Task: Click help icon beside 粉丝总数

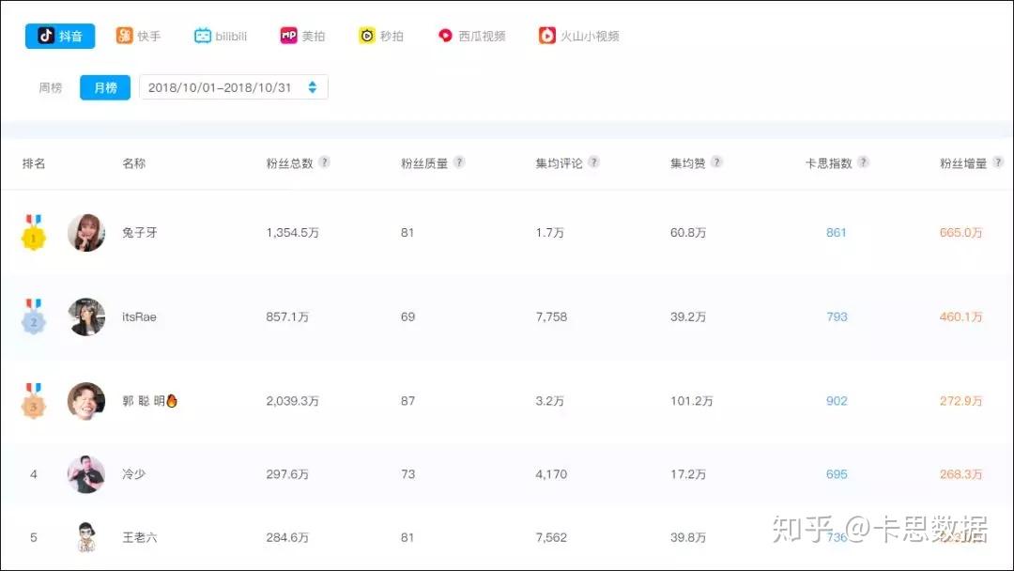Action: 325,162
